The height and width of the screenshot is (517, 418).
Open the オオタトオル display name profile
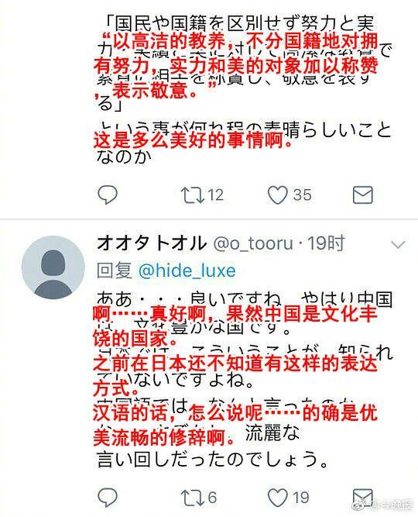152,244
